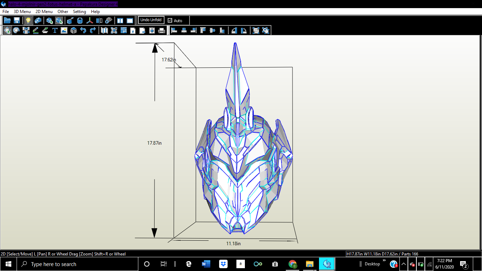482x271 pixels.
Task: Click the 'Type here to search' box
Action: pos(78,264)
